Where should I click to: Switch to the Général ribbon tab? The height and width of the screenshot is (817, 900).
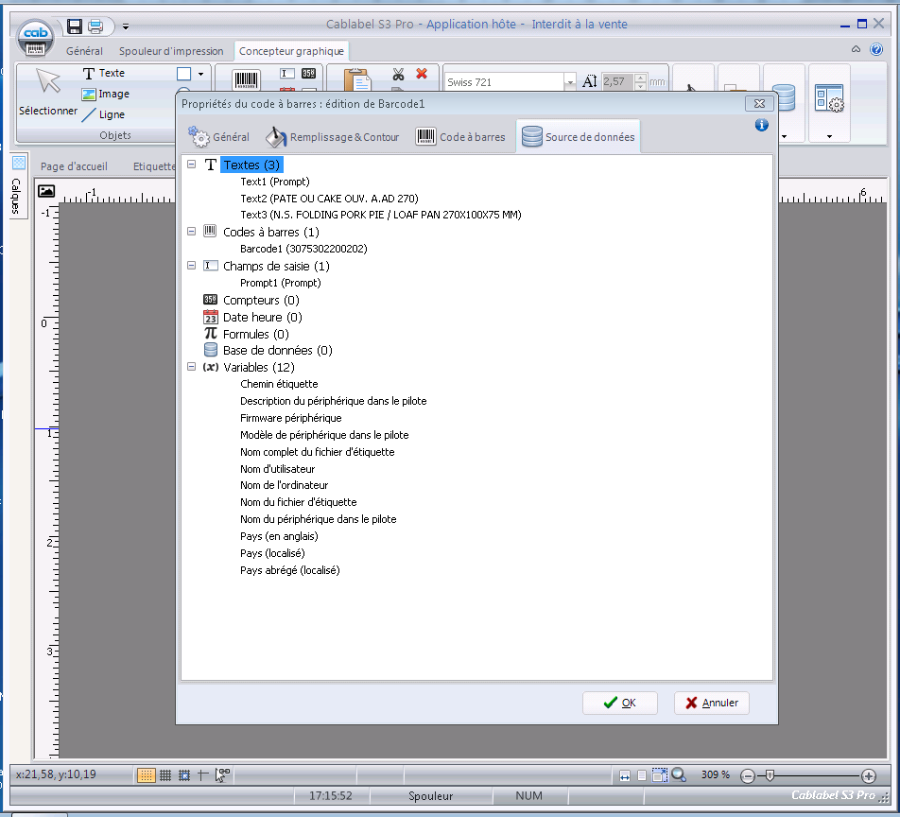coord(84,51)
